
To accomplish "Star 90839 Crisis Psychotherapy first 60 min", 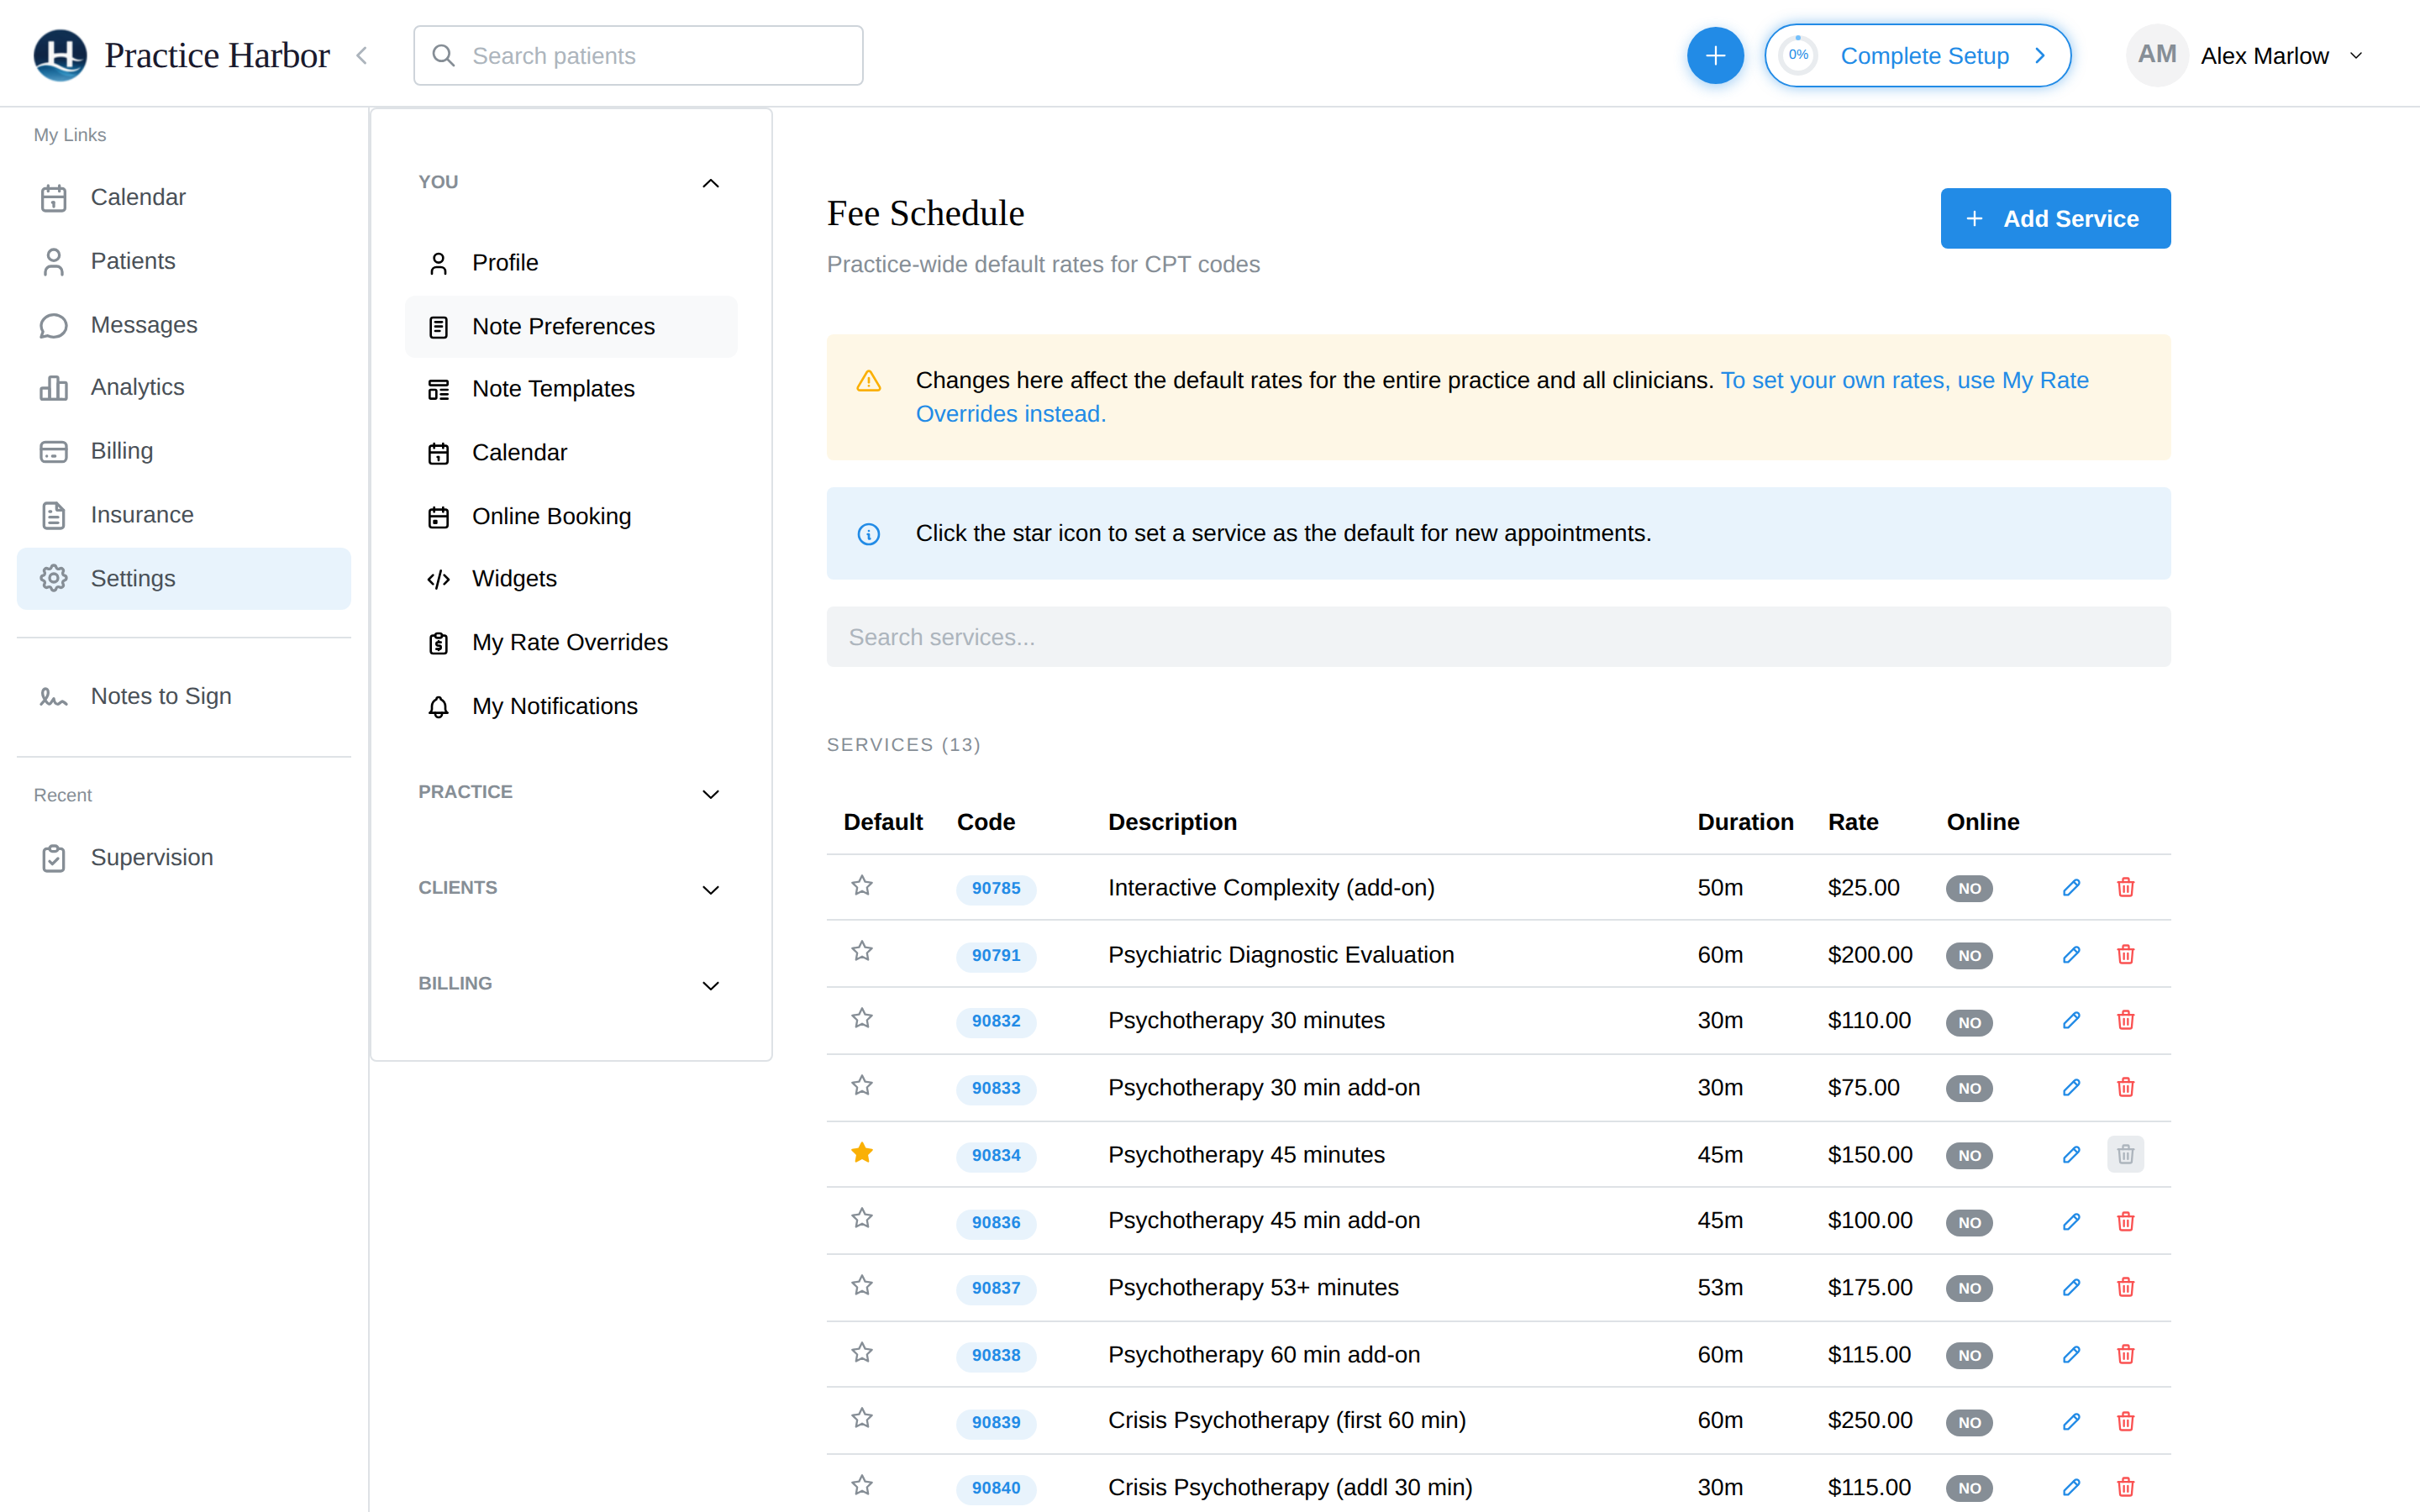I will coord(862,1419).
